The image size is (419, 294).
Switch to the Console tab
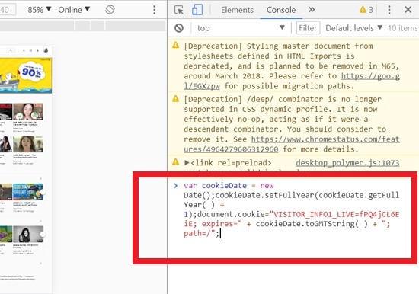tap(281, 10)
